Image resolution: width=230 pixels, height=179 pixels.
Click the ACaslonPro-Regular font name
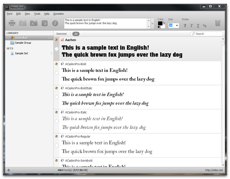click(78, 136)
